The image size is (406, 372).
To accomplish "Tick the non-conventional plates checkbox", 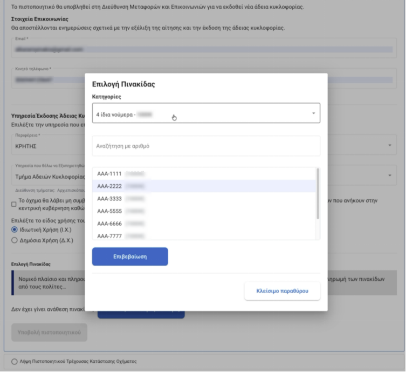I will pyautogui.click(x=14, y=204).
